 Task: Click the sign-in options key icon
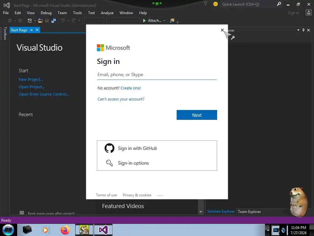[x=109, y=163]
